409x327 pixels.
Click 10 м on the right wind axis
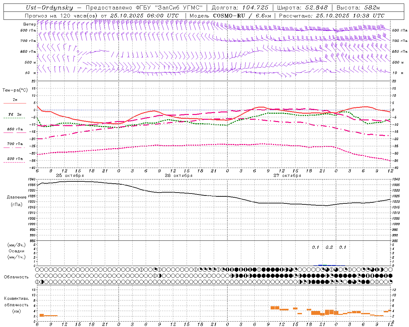pos(397,73)
